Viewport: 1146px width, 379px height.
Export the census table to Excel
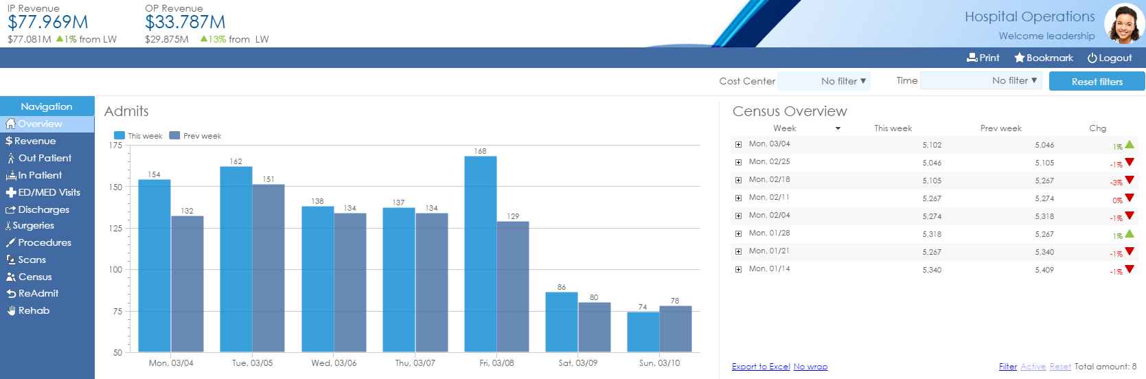pos(761,367)
